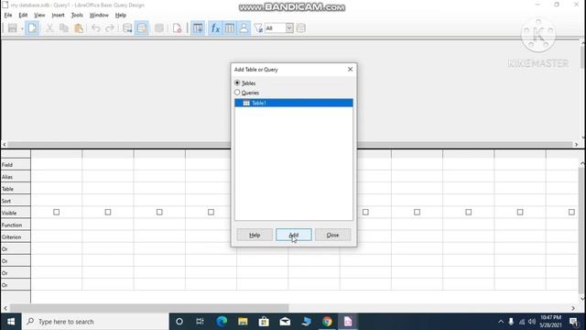Image resolution: width=586 pixels, height=330 pixels.
Task: Open the Help menu in menu bar
Action: [120, 15]
